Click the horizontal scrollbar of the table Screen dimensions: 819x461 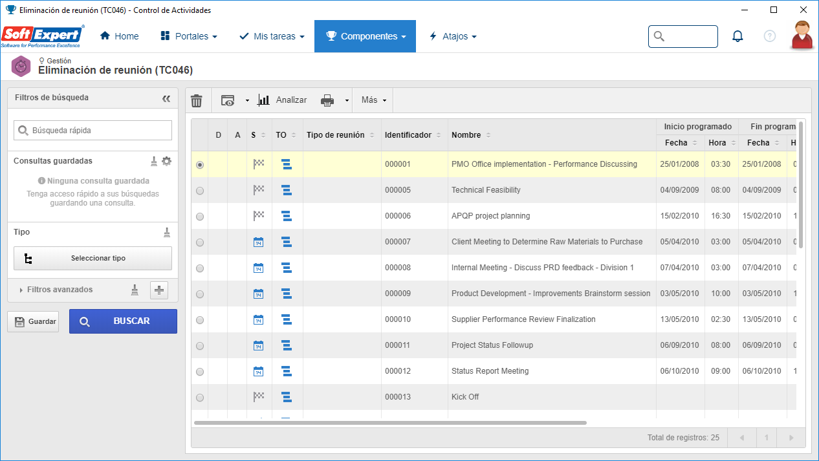(390, 423)
